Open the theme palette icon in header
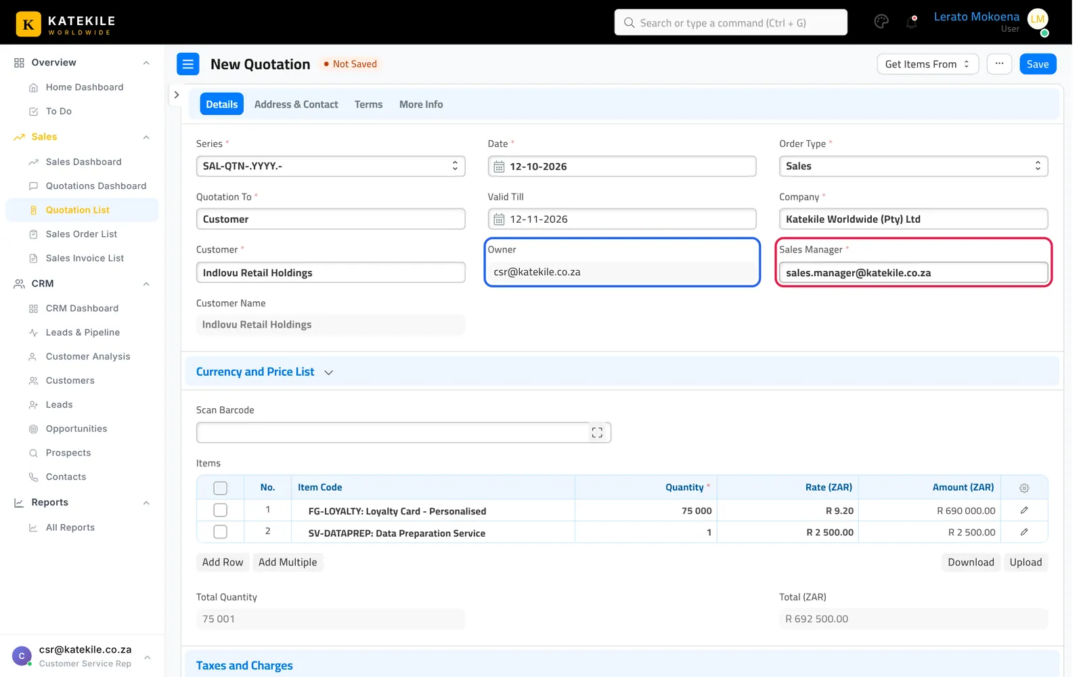This screenshot has width=1083, height=677. [881, 22]
